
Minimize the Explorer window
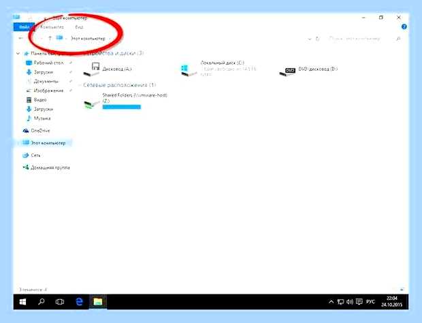(363, 18)
